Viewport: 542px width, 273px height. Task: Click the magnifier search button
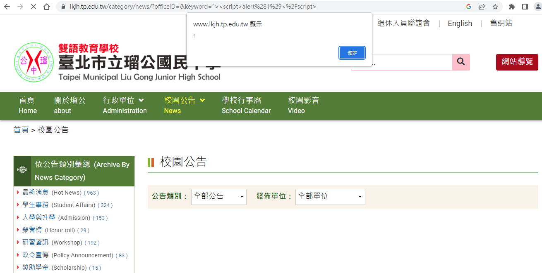[x=461, y=62]
